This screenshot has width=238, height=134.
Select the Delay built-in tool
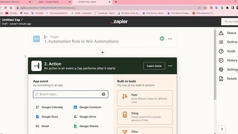[x=145, y=117]
